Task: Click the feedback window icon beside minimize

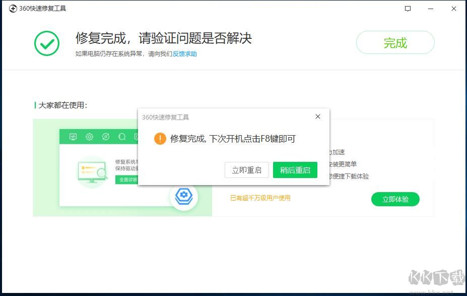Action: click(407, 9)
